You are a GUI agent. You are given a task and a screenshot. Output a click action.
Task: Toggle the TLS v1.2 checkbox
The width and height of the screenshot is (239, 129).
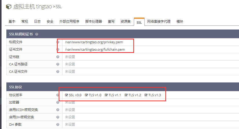[x=126, y=95]
